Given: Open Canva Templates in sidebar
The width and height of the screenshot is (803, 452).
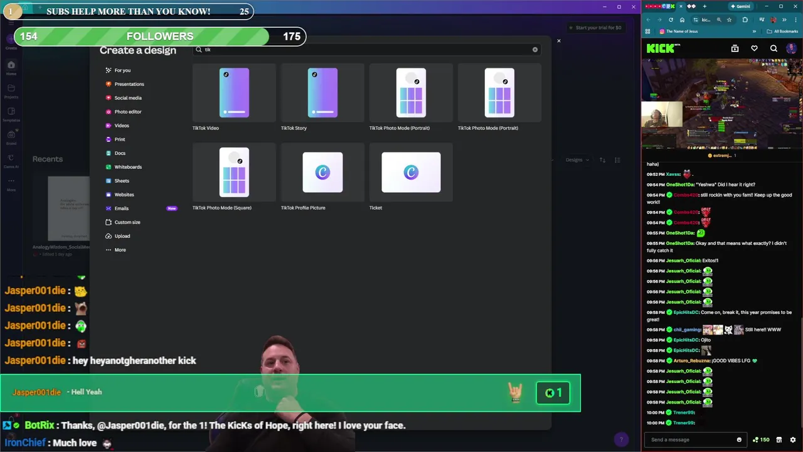Looking at the screenshot, I should coord(11,114).
